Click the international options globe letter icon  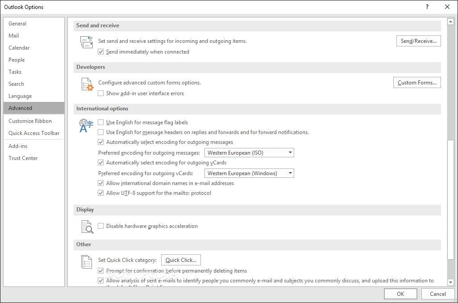click(x=86, y=126)
